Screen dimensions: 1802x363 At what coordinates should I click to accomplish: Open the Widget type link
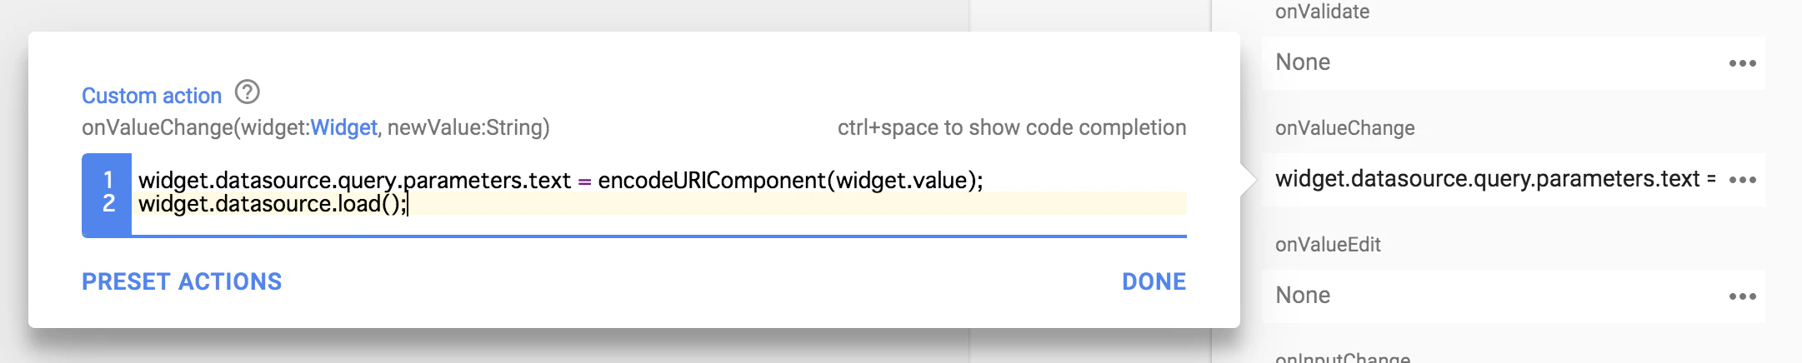pos(343,127)
